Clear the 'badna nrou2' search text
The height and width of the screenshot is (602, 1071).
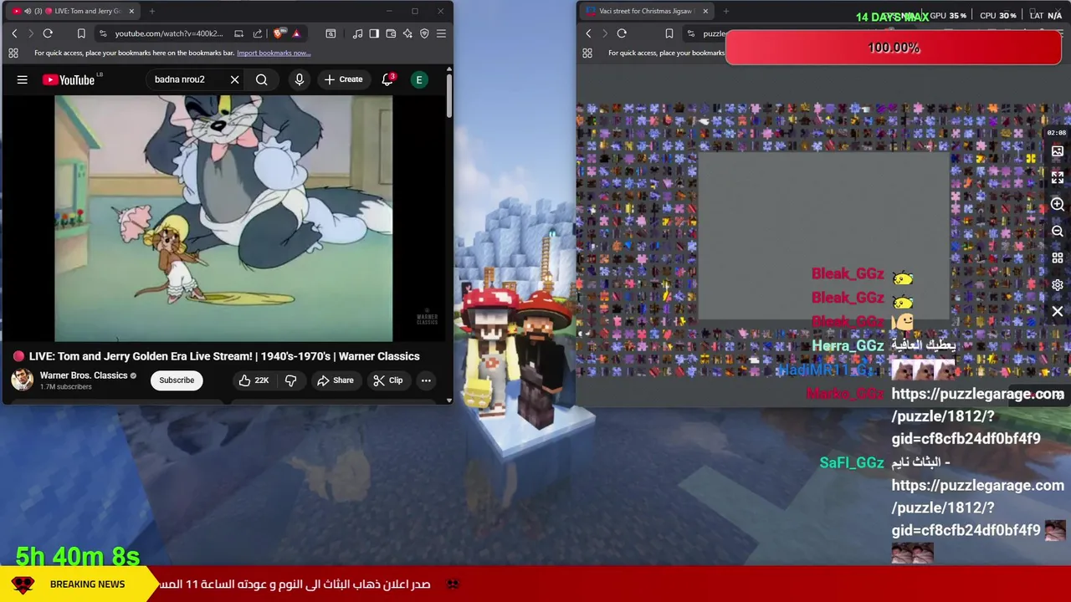(x=234, y=79)
